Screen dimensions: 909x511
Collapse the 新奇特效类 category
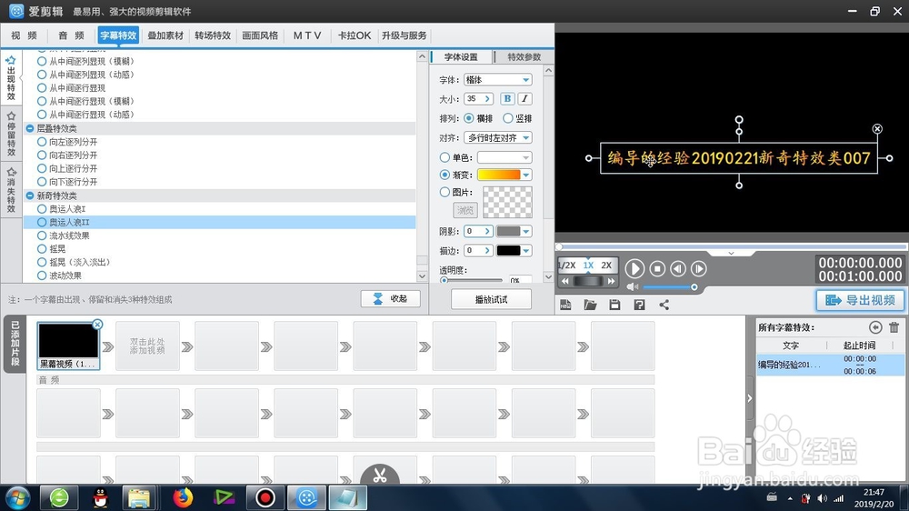click(30, 195)
